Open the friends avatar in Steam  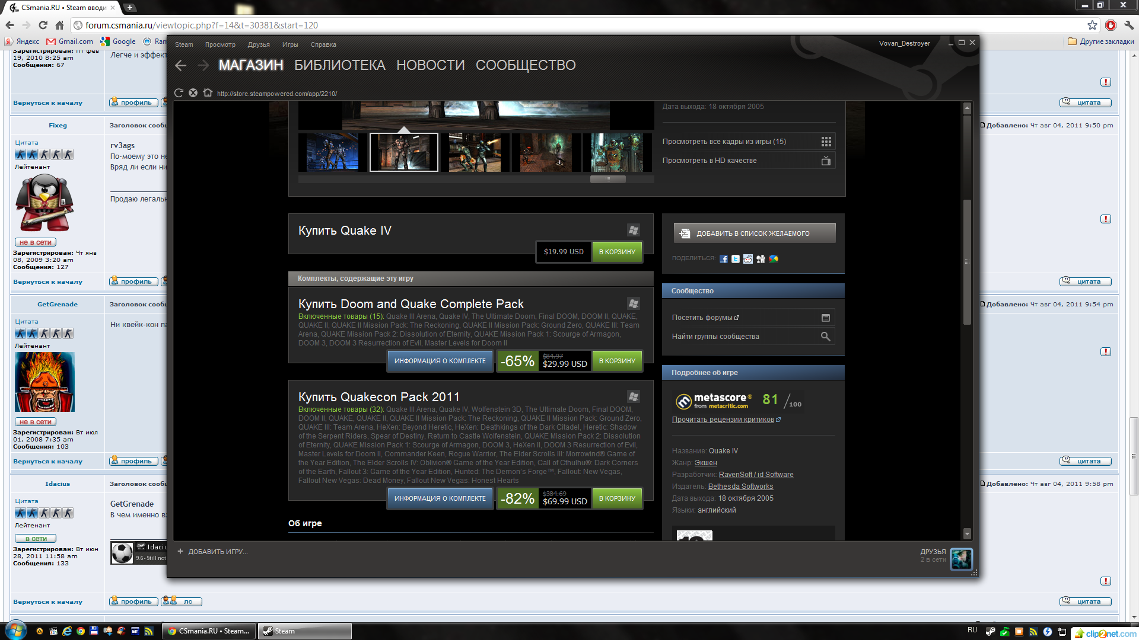tap(961, 559)
